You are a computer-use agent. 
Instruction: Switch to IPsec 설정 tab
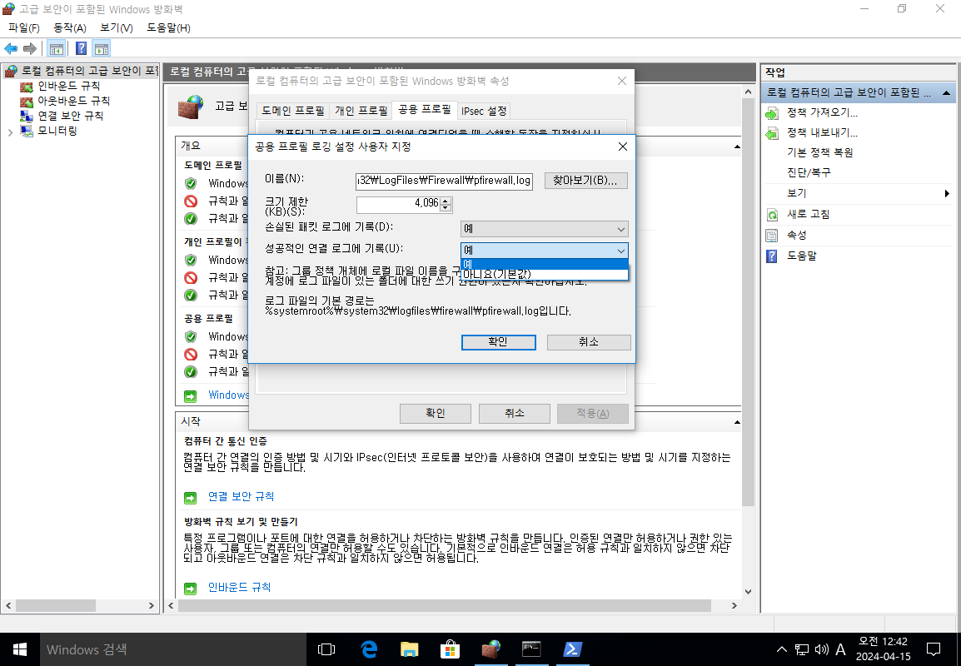(484, 111)
